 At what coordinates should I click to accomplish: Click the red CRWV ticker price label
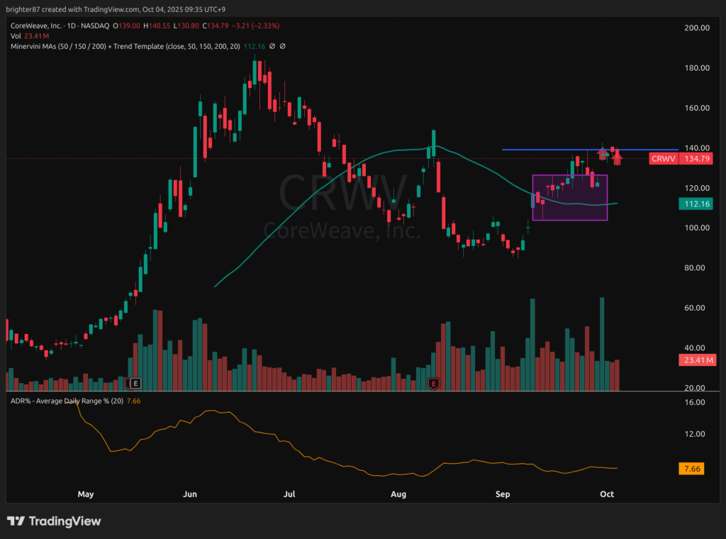(x=663, y=159)
